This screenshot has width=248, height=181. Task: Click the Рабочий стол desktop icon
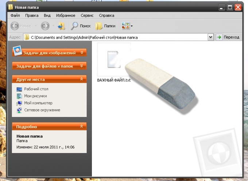click(19, 89)
